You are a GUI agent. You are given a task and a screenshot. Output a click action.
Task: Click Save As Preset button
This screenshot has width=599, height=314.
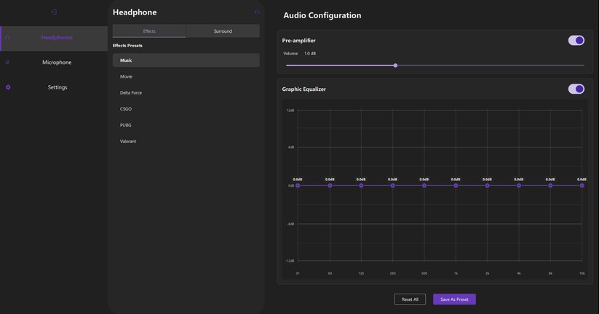click(x=454, y=299)
